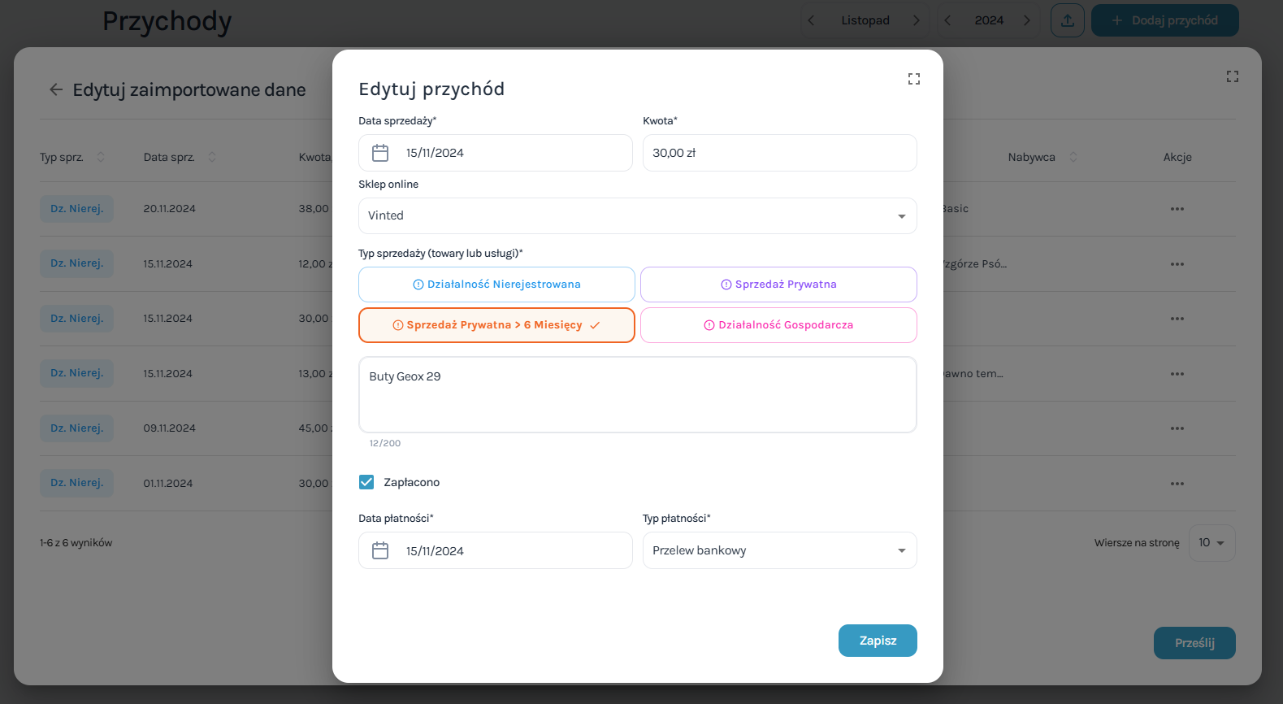Click the sale date calendar icon
The height and width of the screenshot is (704, 1283).
(x=380, y=153)
